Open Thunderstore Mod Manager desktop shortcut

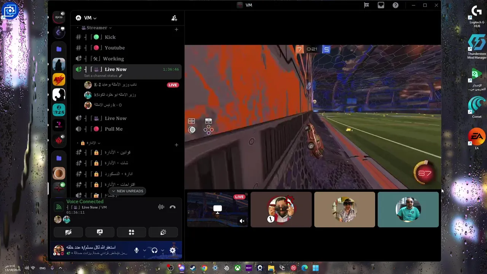tap(477, 47)
